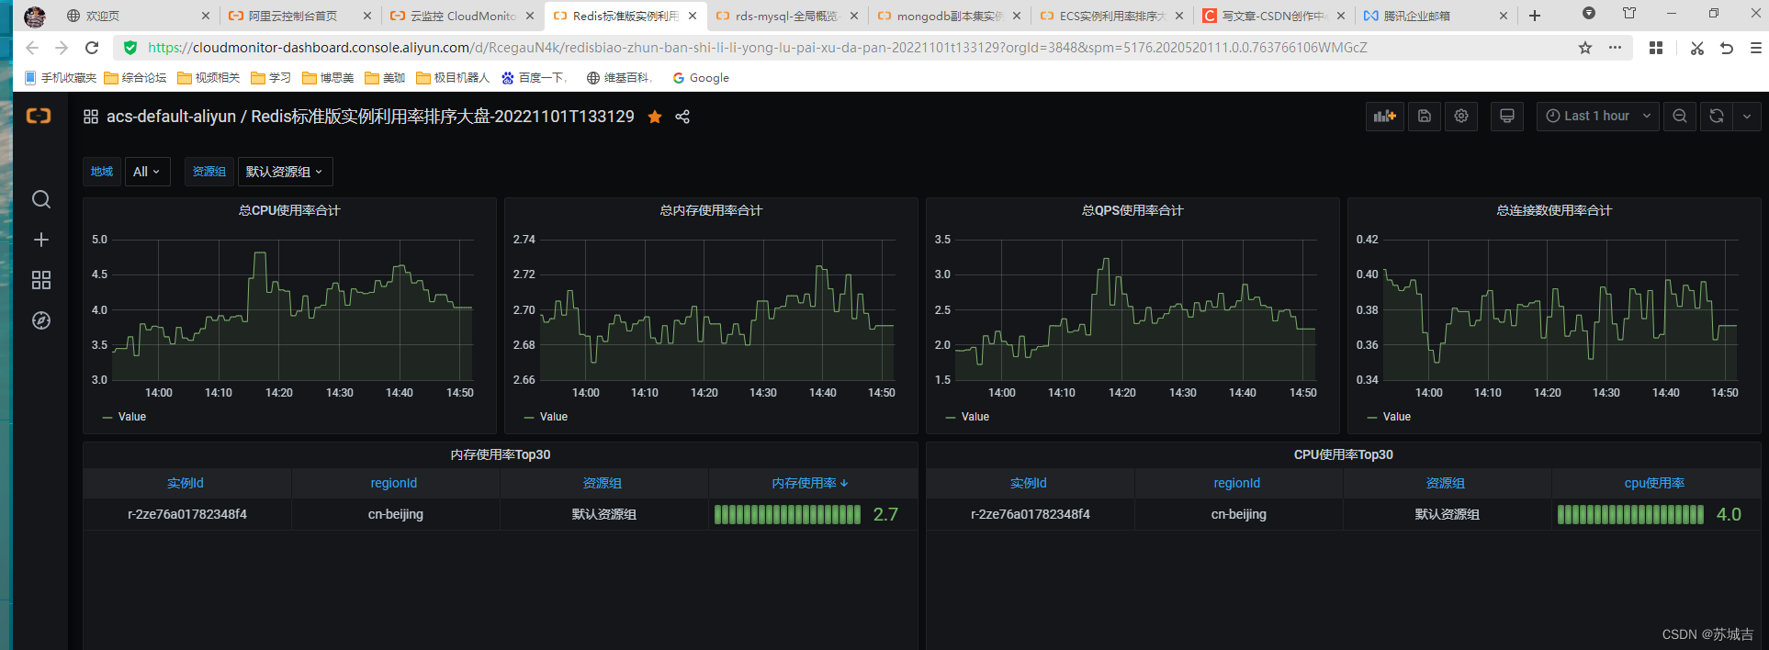
Task: Open a new browser tab with plus
Action: click(1535, 16)
